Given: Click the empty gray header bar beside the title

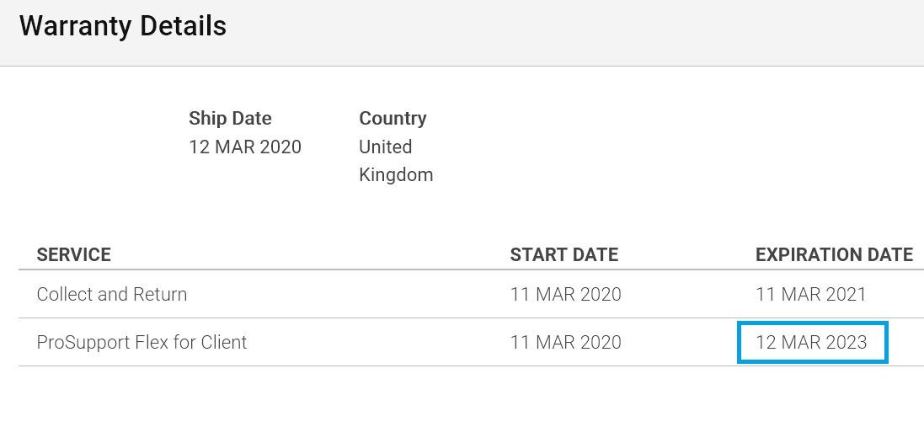Looking at the screenshot, I should [574, 32].
